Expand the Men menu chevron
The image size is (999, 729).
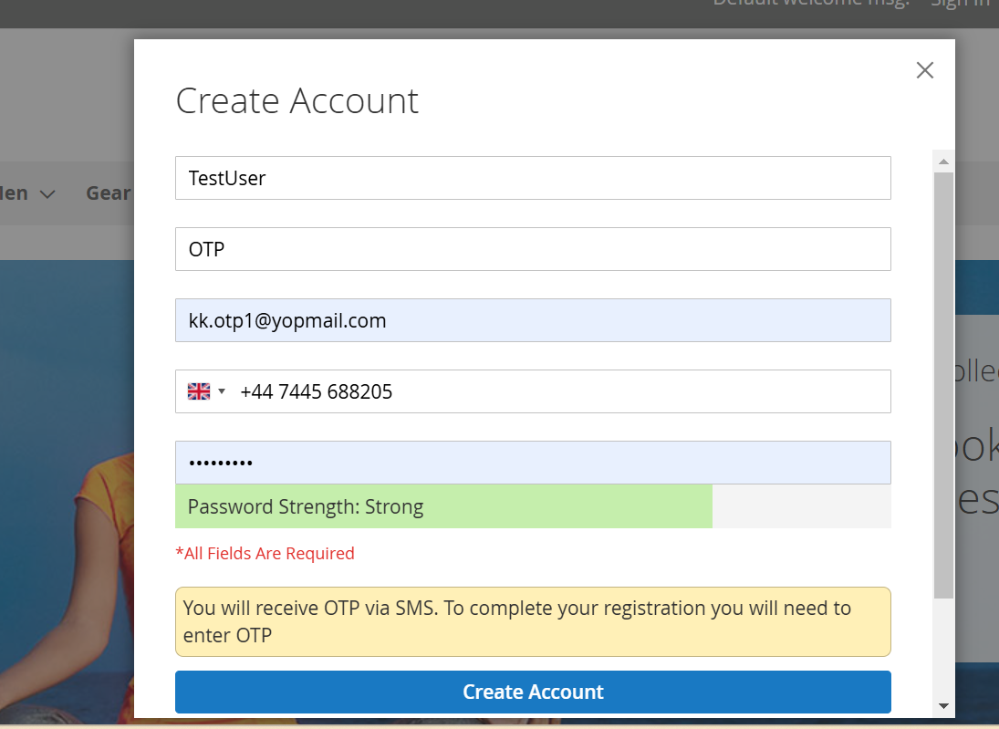pyautogui.click(x=48, y=193)
